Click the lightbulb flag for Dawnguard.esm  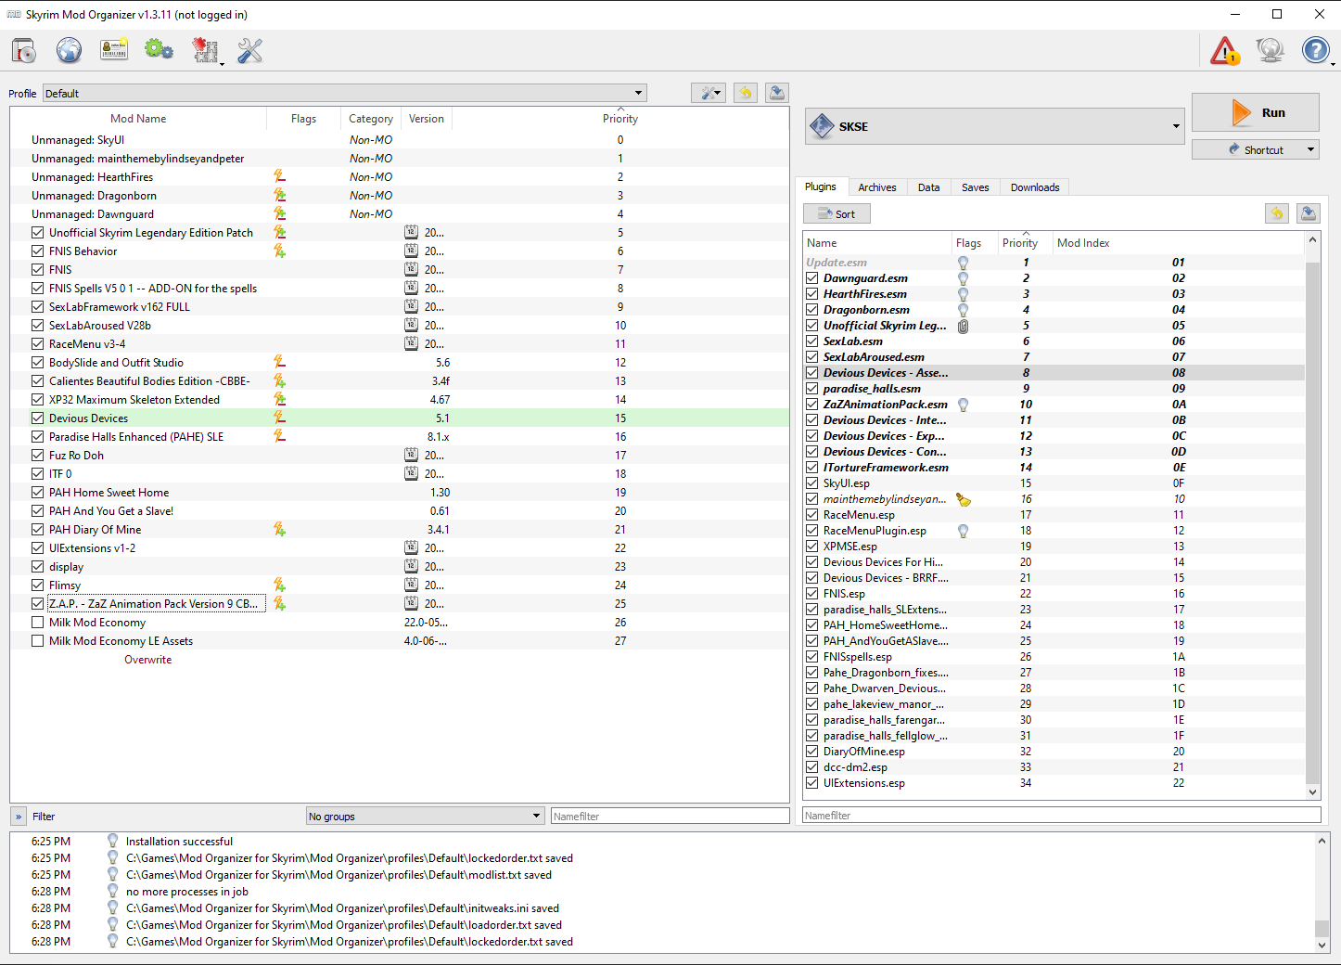click(964, 278)
